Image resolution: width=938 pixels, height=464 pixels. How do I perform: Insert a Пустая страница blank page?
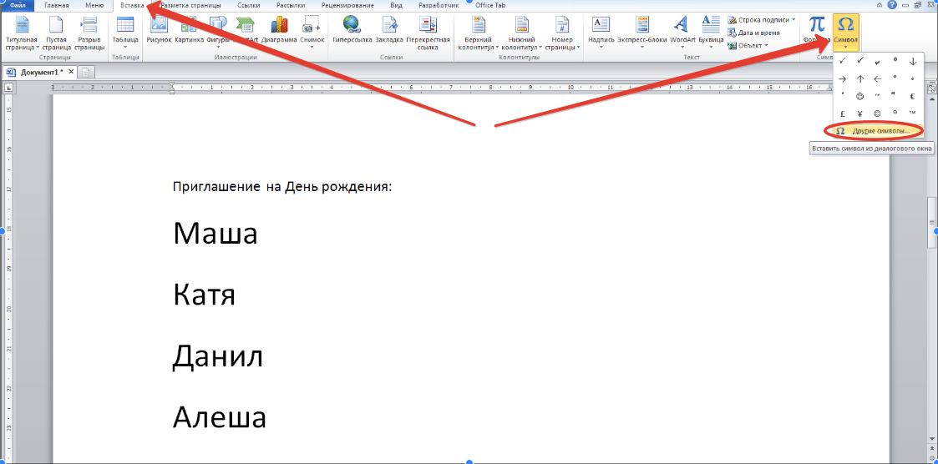click(x=56, y=33)
